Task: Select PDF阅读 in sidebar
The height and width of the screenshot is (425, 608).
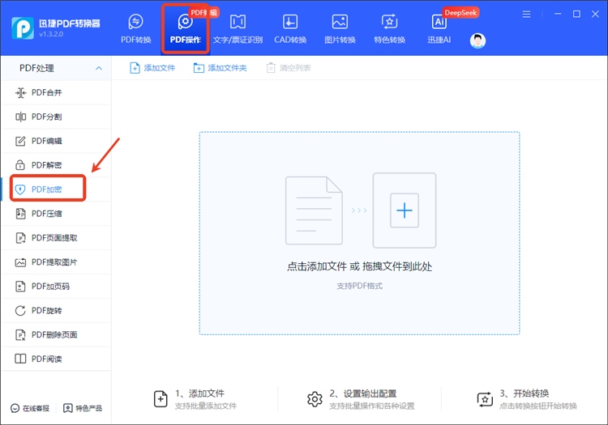Action: click(56, 359)
